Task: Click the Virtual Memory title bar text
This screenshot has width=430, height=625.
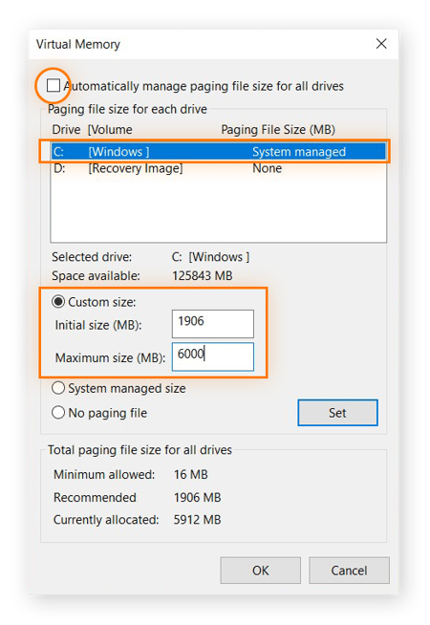Action: click(x=78, y=44)
